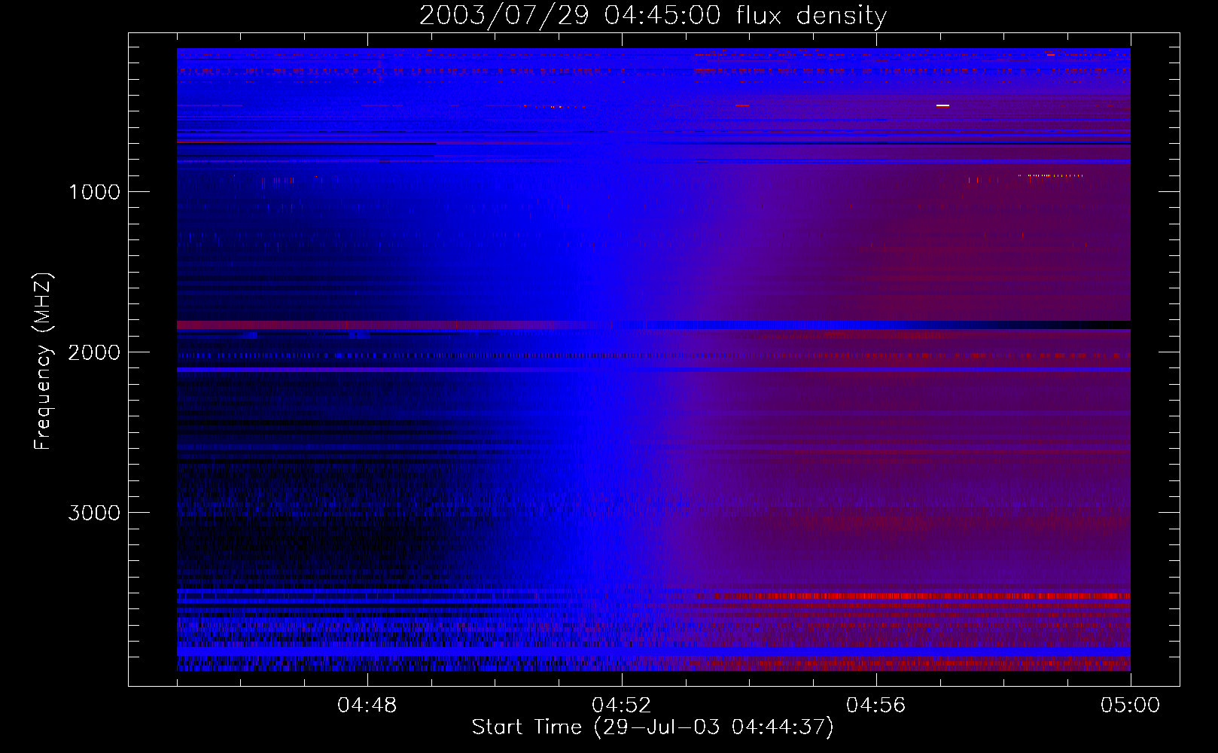The width and height of the screenshot is (1218, 753).
Task: Click the 2000 frequency tick label
Action: [94, 352]
